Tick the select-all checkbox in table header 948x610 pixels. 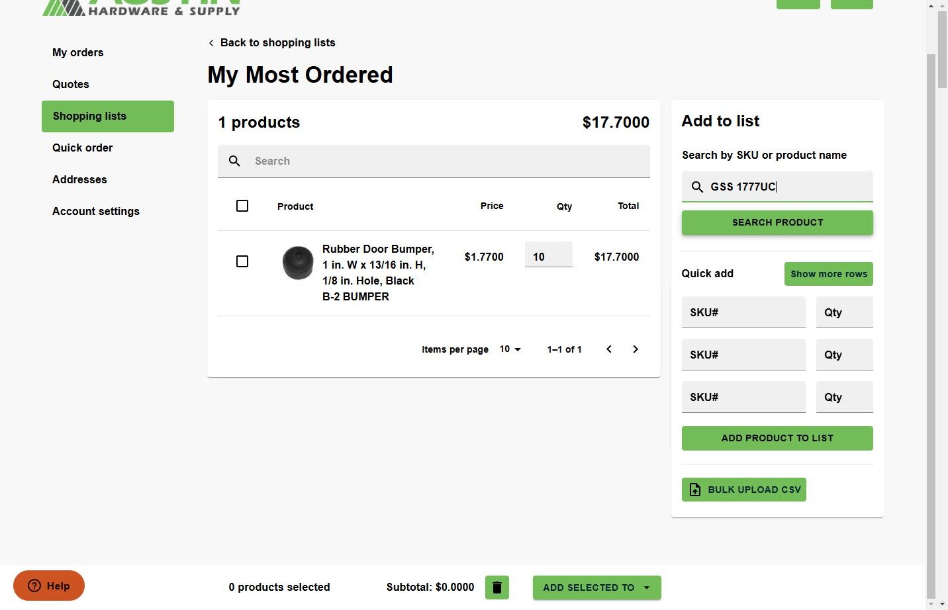tap(242, 206)
